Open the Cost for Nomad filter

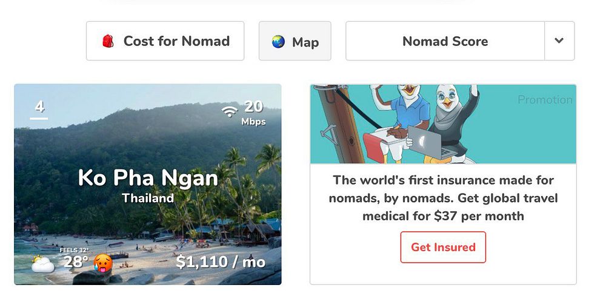point(165,41)
